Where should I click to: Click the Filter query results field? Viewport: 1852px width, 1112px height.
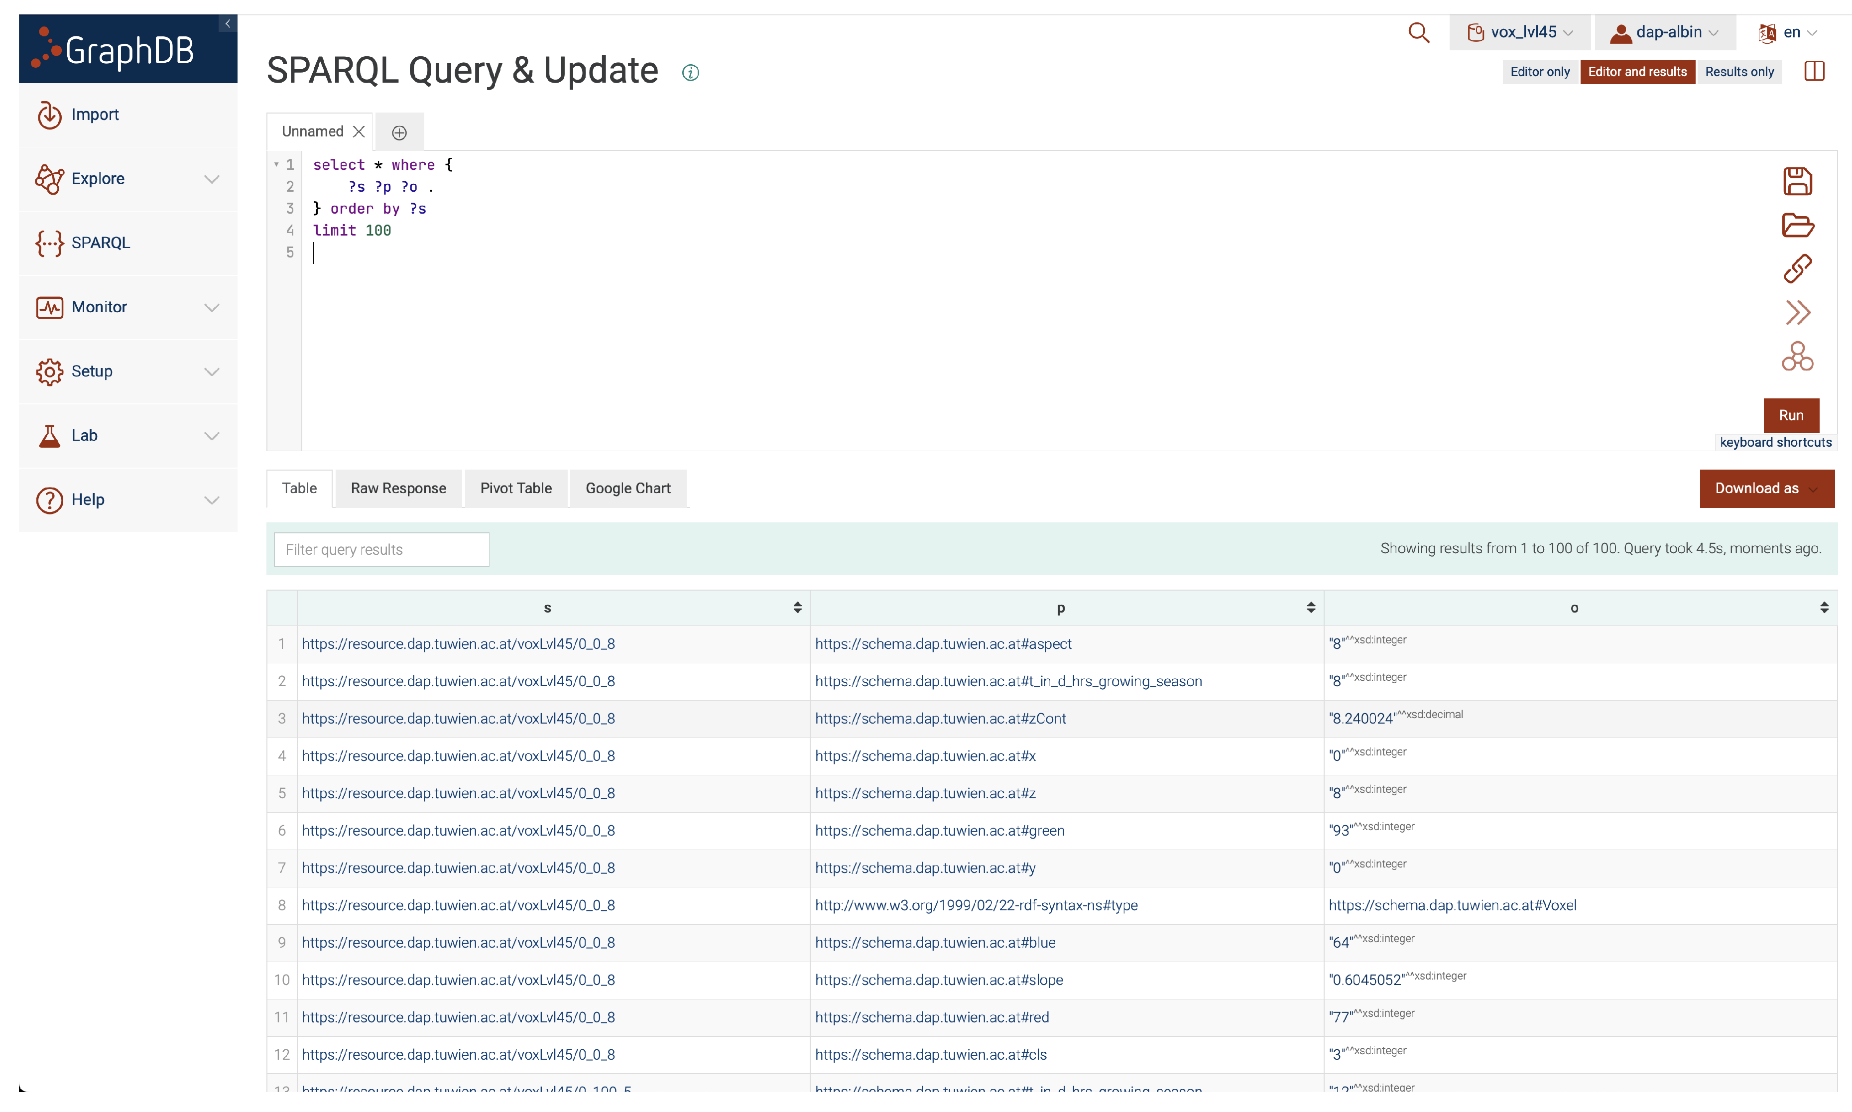pyautogui.click(x=381, y=549)
